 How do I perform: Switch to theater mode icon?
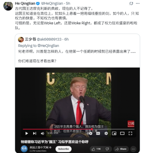point(122,133)
